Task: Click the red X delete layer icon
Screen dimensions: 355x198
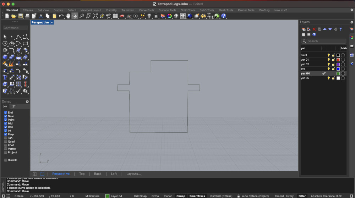Action: coord(314,29)
